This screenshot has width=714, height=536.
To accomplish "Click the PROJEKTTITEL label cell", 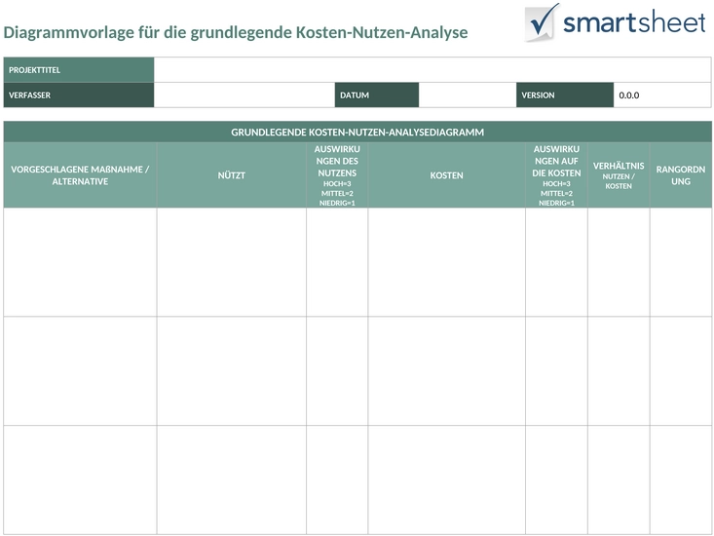I will [x=79, y=69].
